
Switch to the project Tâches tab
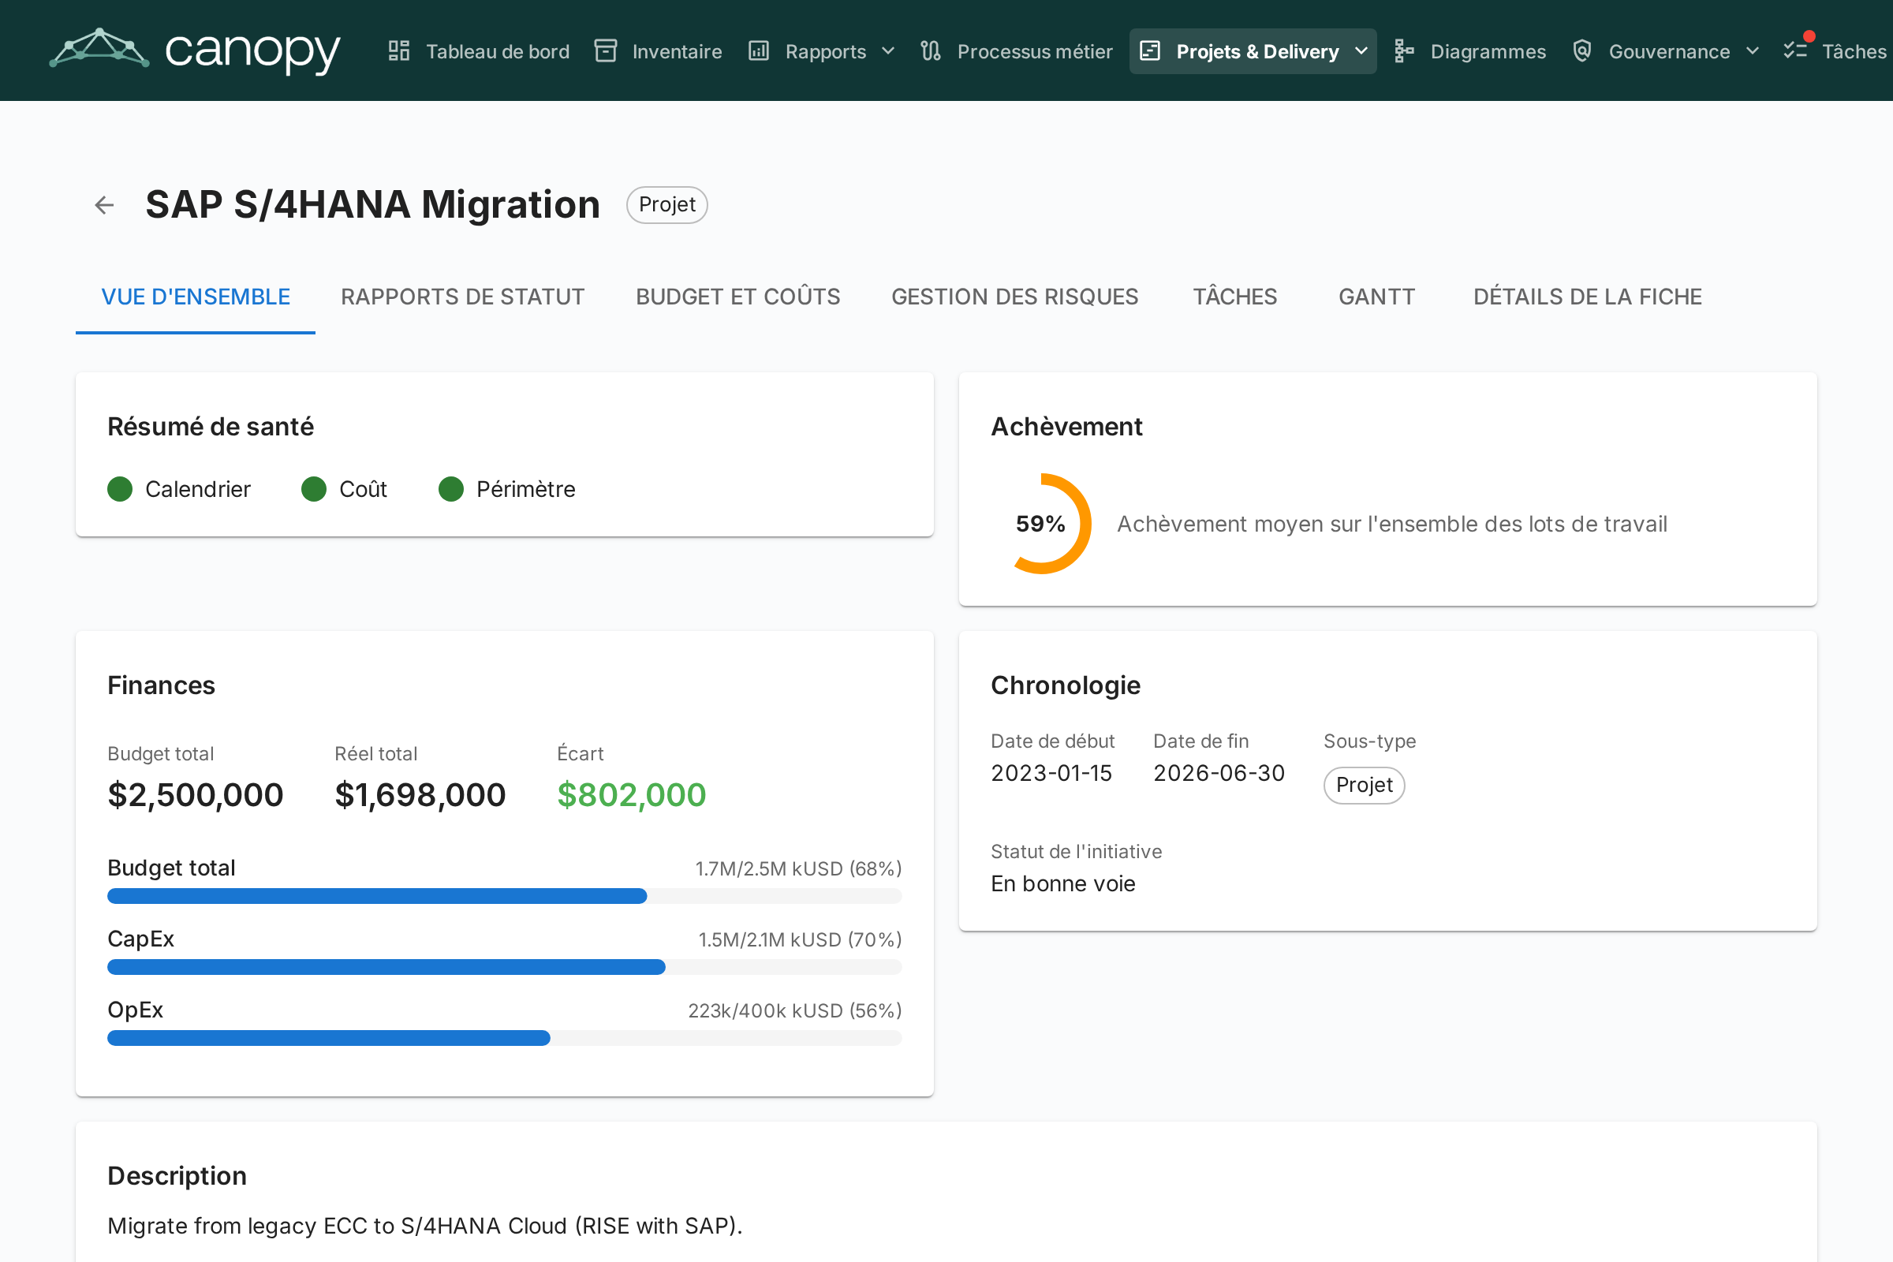click(1234, 297)
